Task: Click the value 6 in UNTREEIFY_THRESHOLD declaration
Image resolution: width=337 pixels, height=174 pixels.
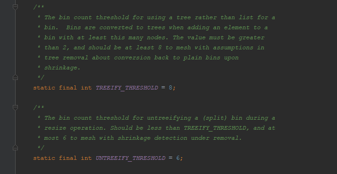Action: tap(178, 158)
